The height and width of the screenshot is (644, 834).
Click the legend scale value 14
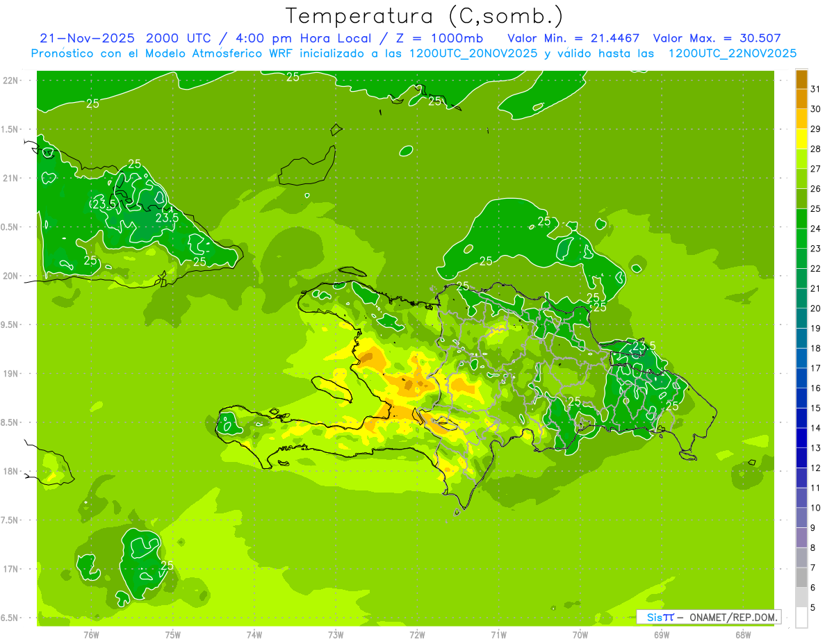tap(815, 428)
